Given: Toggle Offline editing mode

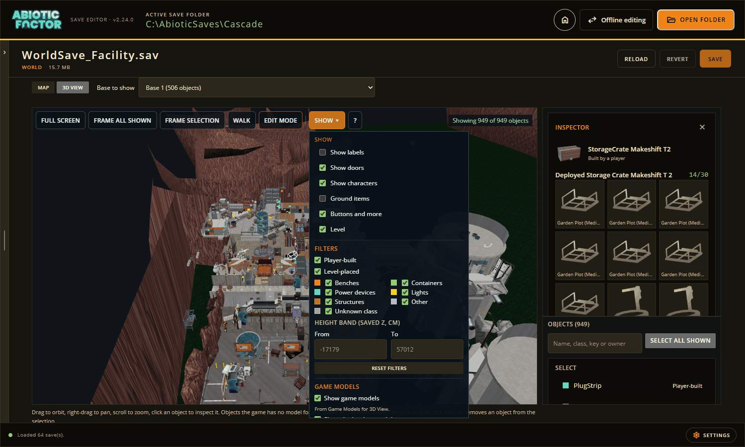Looking at the screenshot, I should pyautogui.click(x=616, y=20).
